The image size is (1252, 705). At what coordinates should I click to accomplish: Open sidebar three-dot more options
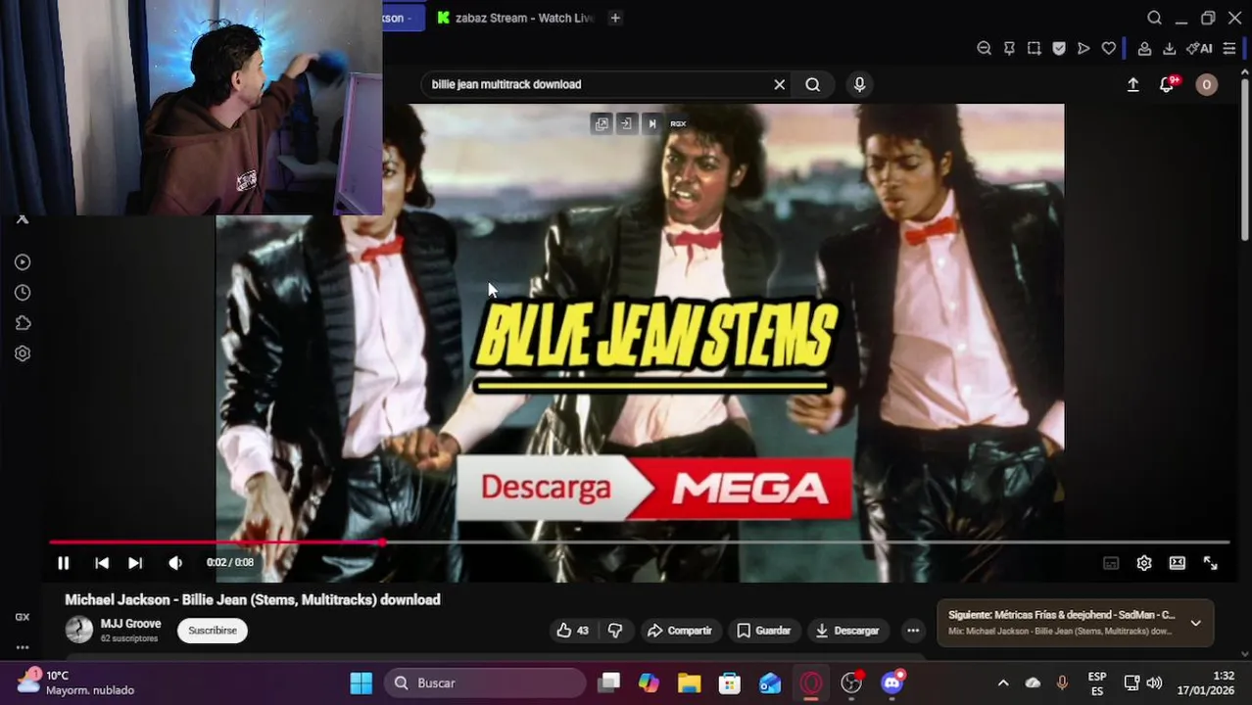[x=23, y=647]
